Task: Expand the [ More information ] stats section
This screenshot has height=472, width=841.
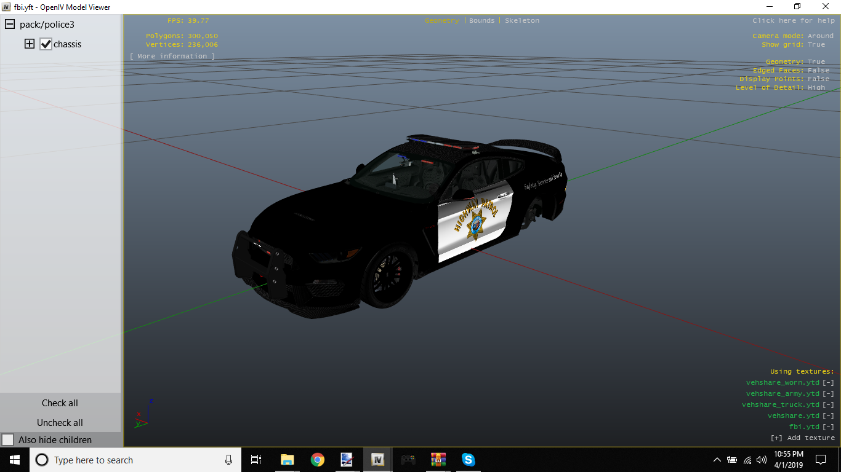Action: (x=172, y=56)
